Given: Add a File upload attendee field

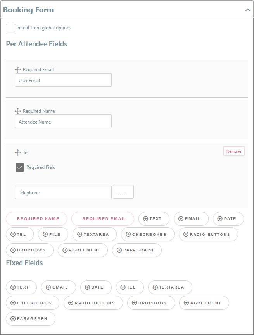Looking at the screenshot, I should (53, 234).
